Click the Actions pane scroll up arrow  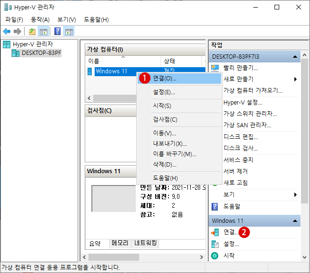[x=304, y=55]
